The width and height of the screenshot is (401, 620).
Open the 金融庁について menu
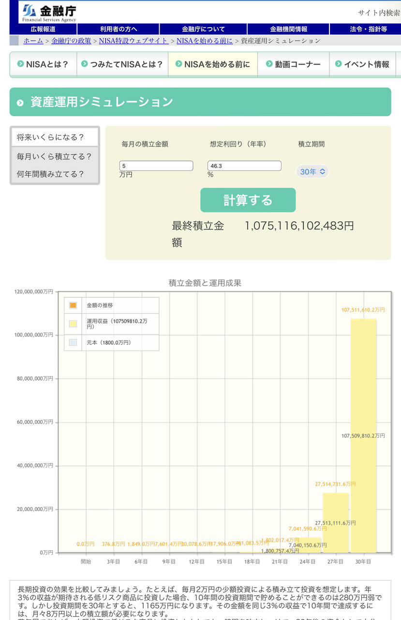(203, 29)
